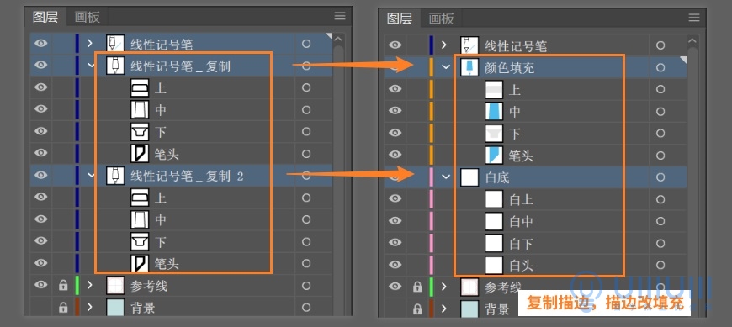
Task: Switch to the 画板 tab in left panel
Action: click(88, 18)
